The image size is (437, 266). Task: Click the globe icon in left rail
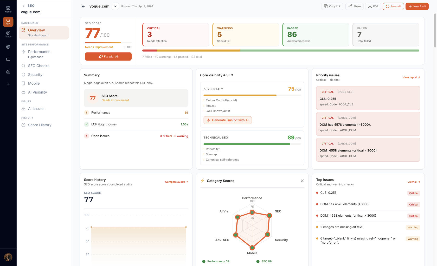tap(8, 47)
